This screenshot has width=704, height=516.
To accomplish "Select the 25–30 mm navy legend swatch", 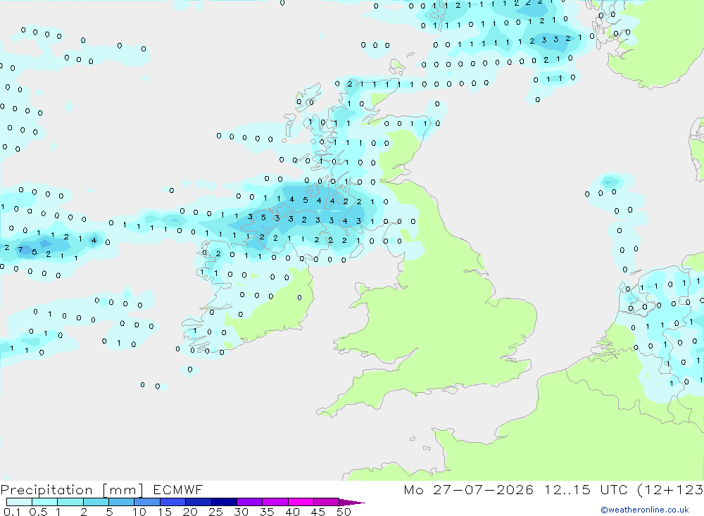I will 224,502.
